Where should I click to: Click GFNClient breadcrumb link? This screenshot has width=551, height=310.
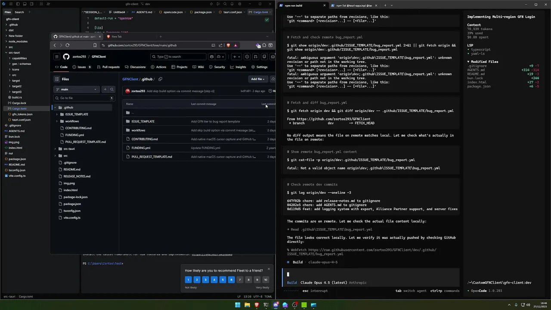click(x=130, y=79)
